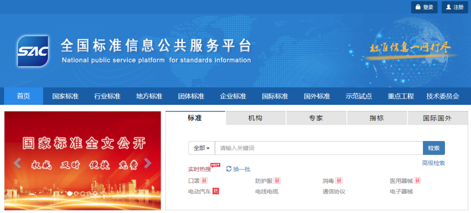471x213 pixels.
Task: Open 示范试点 navigation item
Action: pyautogui.click(x=358, y=96)
